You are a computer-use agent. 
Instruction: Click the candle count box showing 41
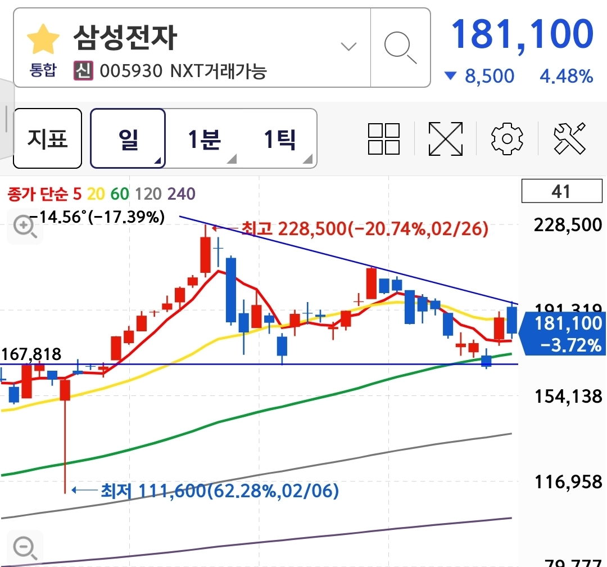coord(561,192)
